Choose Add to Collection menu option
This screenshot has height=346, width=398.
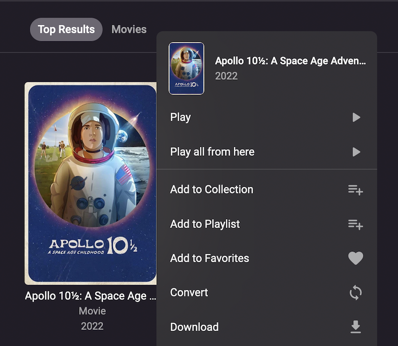click(x=211, y=190)
